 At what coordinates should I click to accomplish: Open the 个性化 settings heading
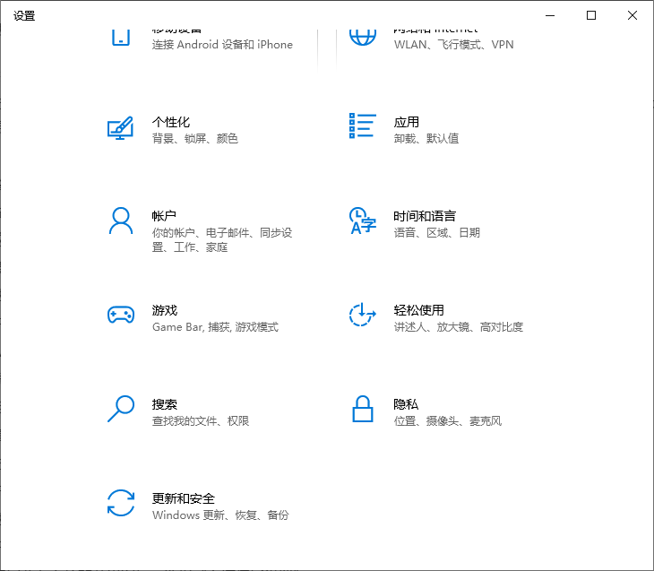[x=171, y=122]
